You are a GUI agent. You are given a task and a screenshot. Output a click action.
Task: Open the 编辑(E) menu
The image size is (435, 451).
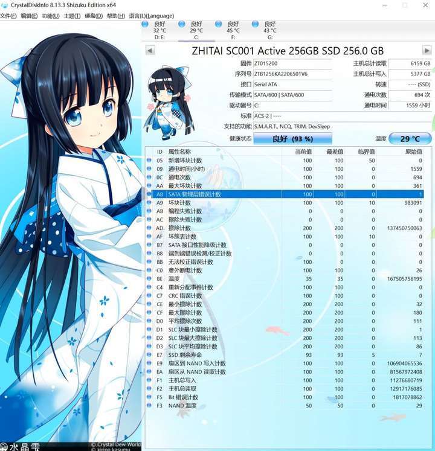point(29,16)
